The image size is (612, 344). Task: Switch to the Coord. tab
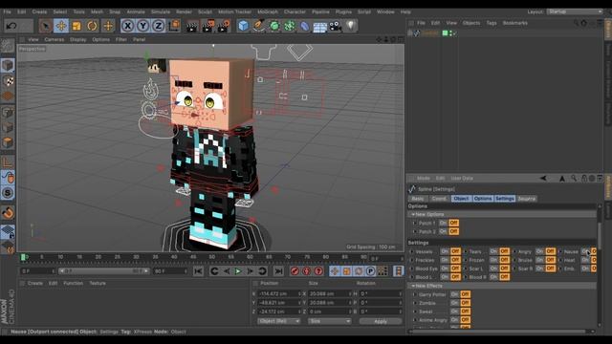(x=439, y=199)
